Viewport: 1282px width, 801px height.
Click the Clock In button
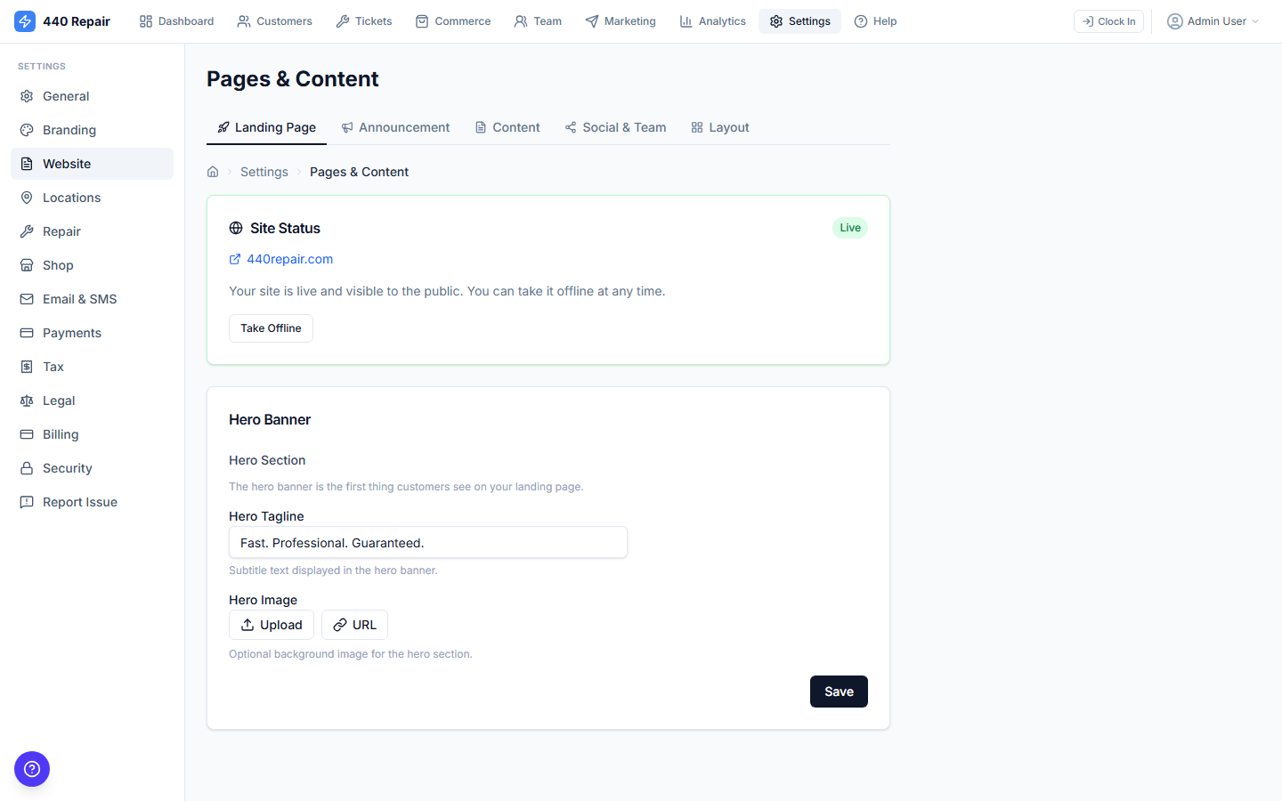[1108, 20]
